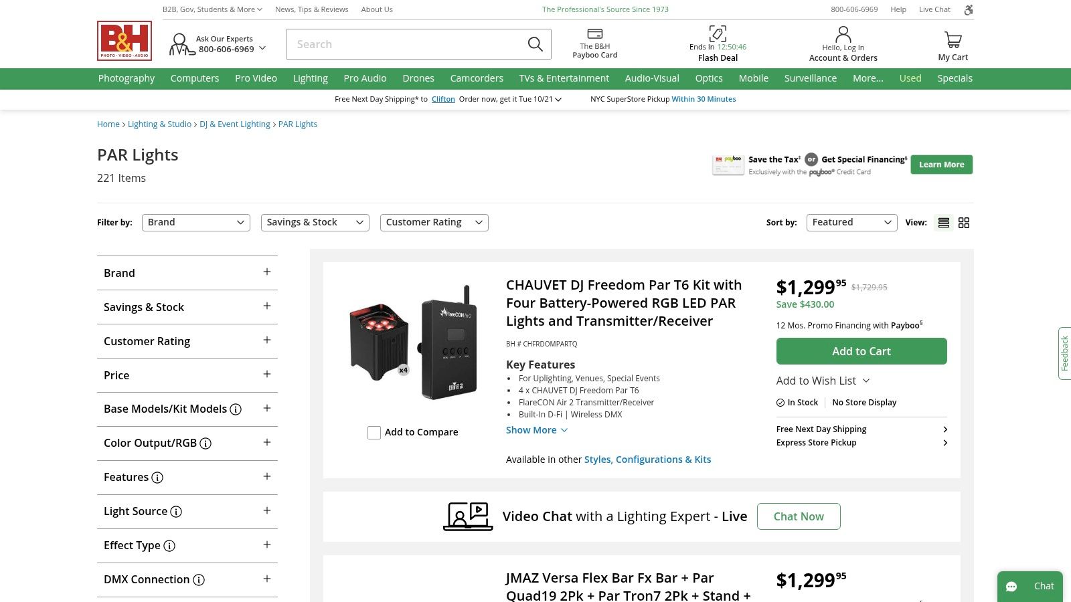Switch to list view icon
Viewport: 1071px width, 602px height.
944,223
